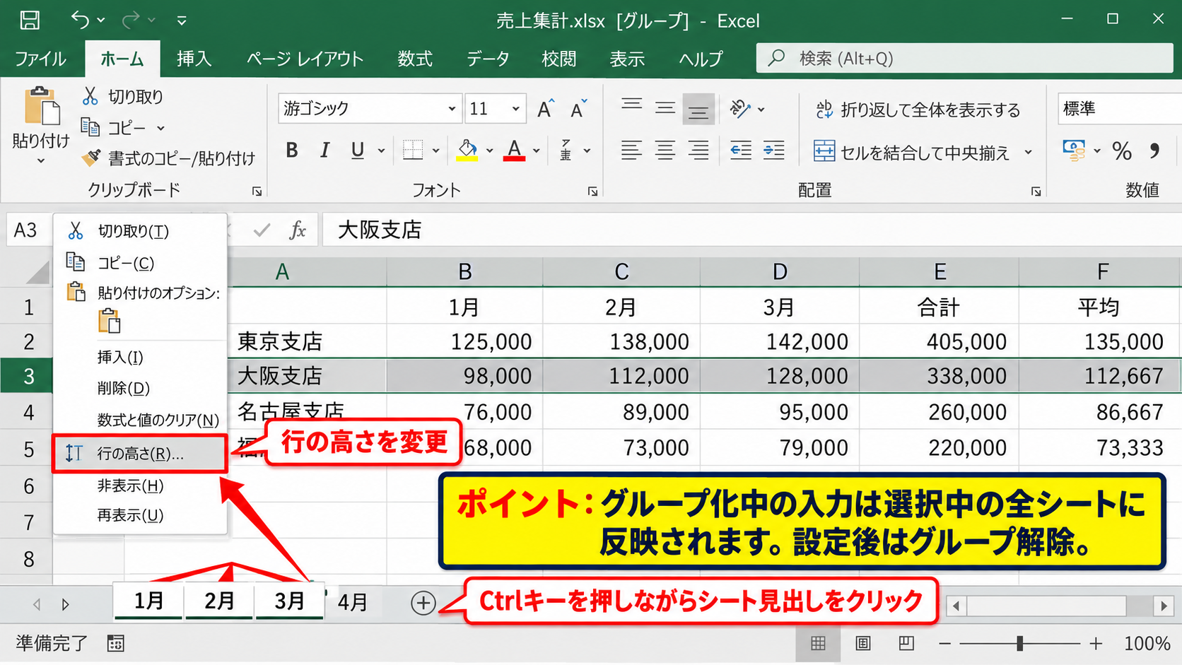Expand the コピー dropdown arrow in ribbon
1182x665 pixels.
[160, 129]
